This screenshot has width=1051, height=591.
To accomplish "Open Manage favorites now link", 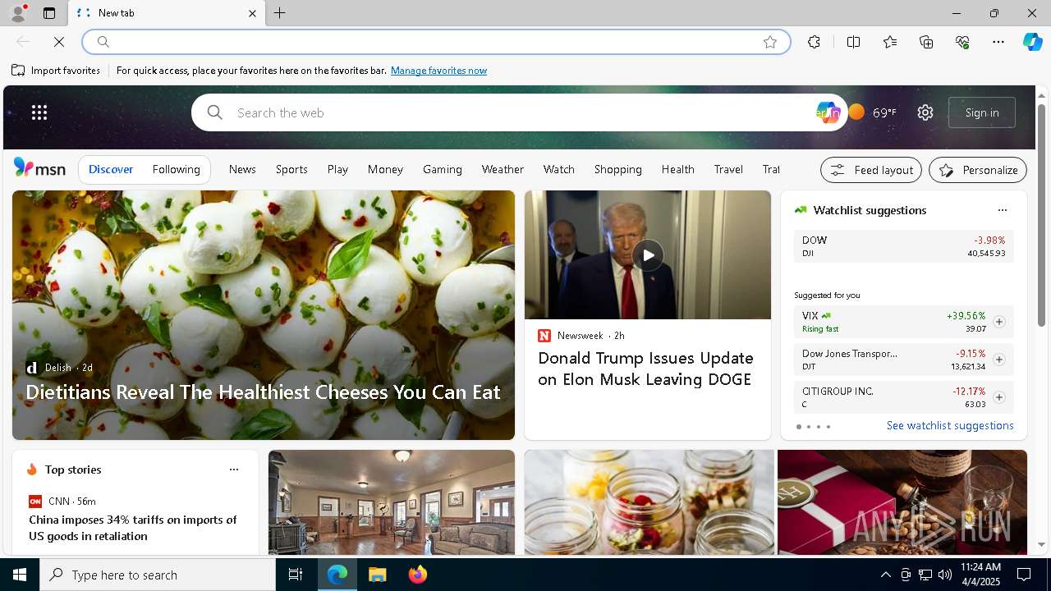I will pos(438,71).
